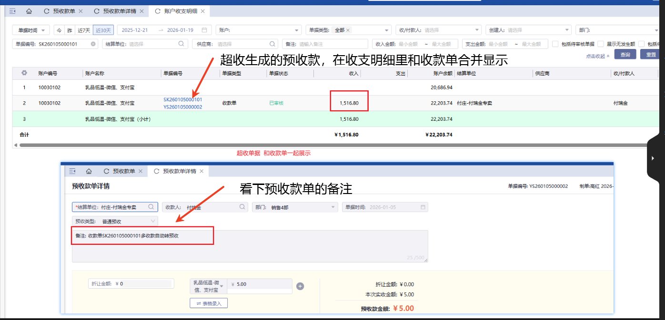
Task: Collapse the sidebar menu icon at top-left
Action: 12,11
